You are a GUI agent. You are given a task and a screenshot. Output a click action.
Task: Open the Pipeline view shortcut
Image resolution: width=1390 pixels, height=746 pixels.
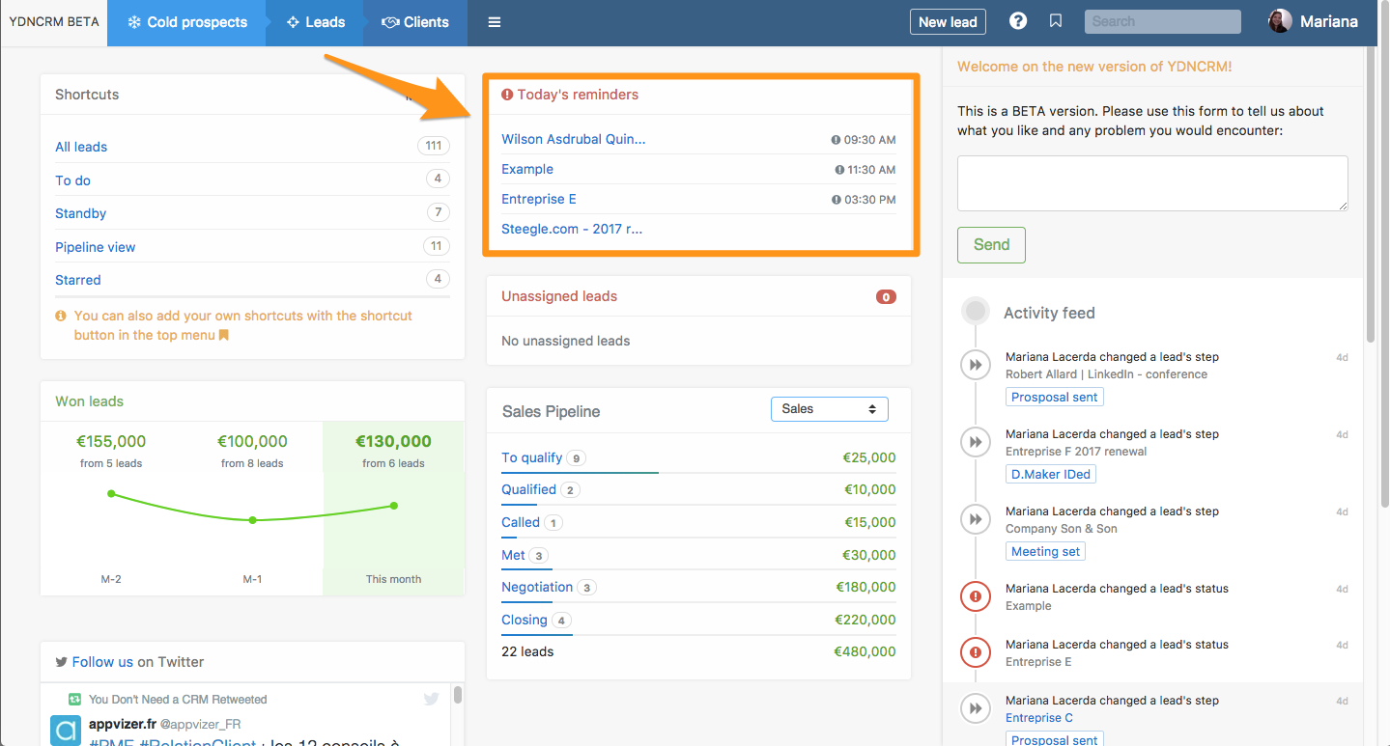(x=95, y=247)
